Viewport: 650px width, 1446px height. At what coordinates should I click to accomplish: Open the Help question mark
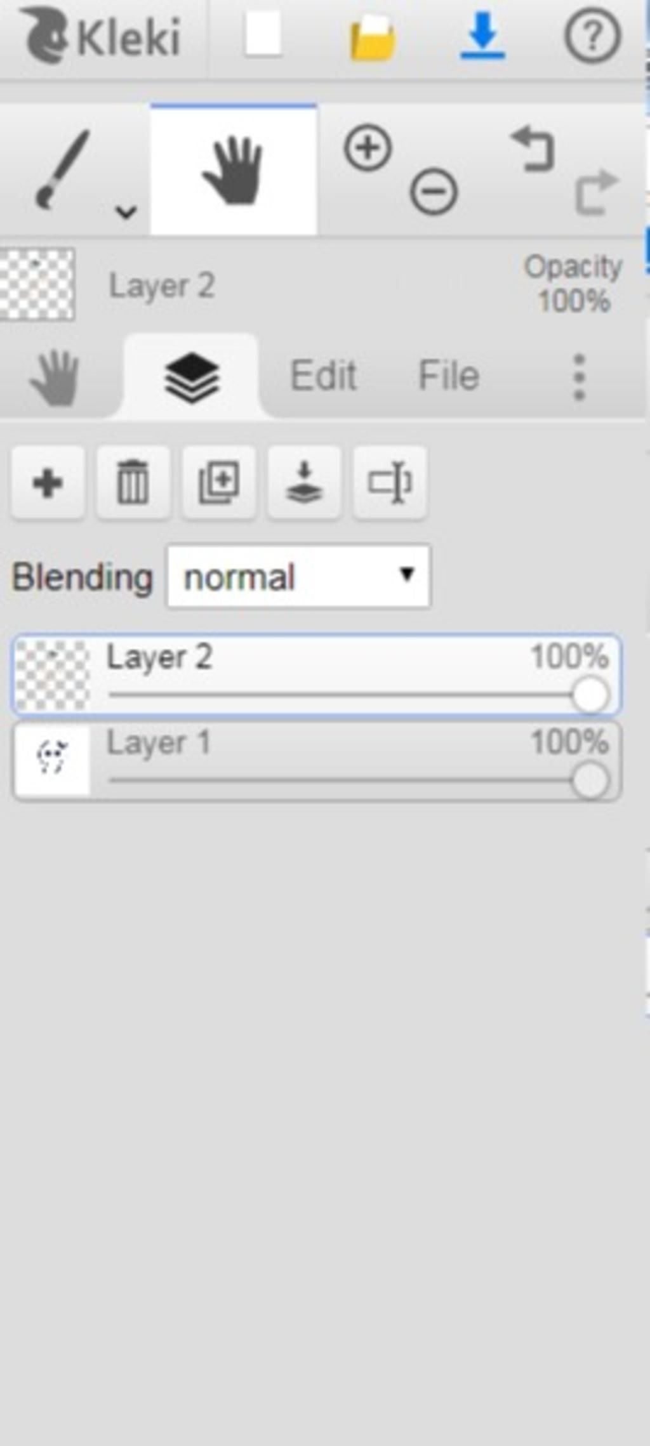(592, 36)
